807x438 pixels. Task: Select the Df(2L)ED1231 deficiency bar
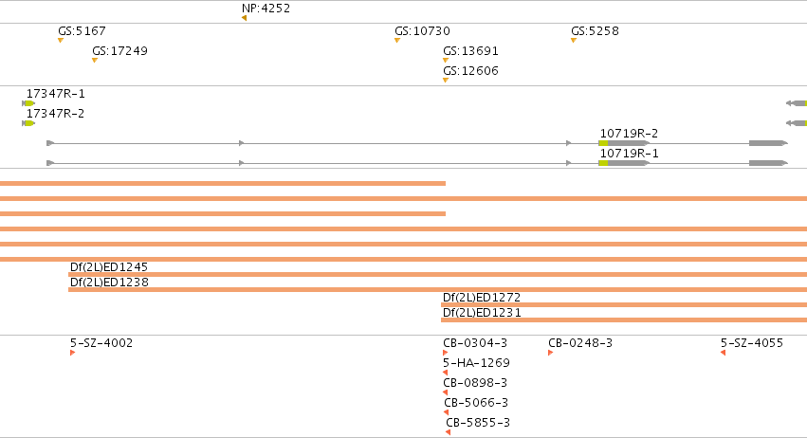pos(624,320)
